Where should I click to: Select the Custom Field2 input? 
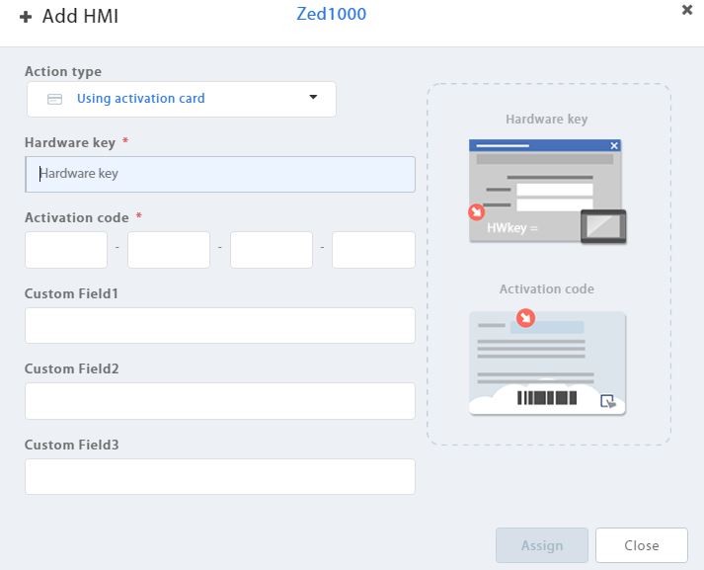tap(219, 401)
